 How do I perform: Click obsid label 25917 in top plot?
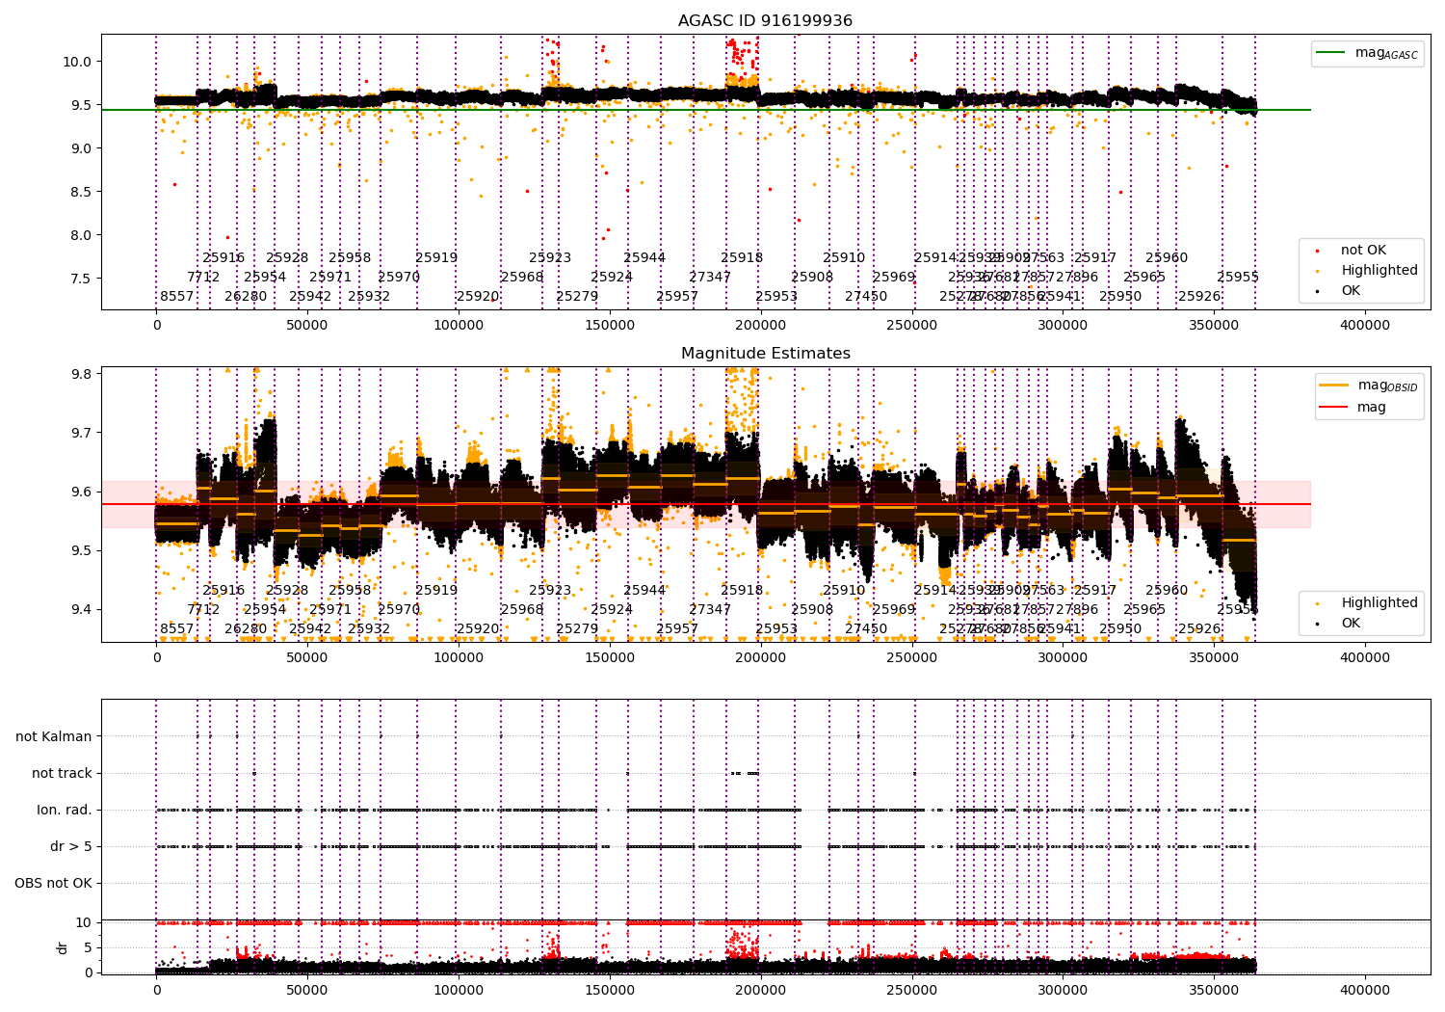point(1095,258)
